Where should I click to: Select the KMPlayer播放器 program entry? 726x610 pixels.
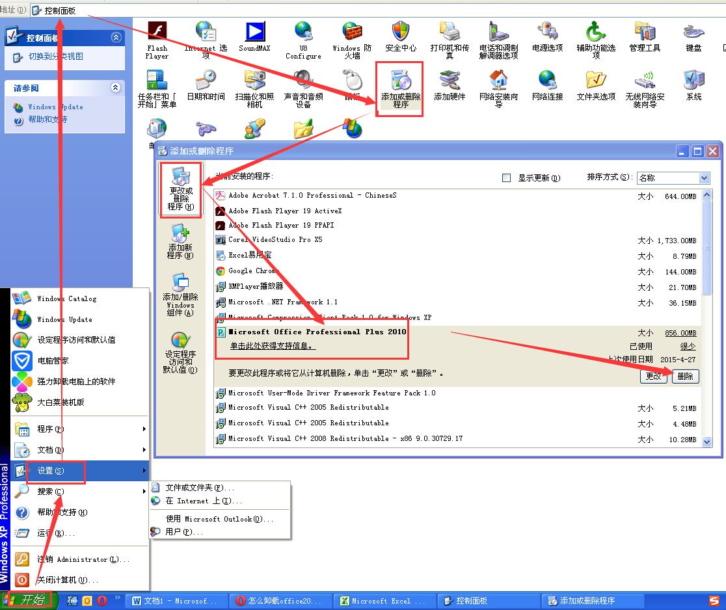(x=457, y=287)
